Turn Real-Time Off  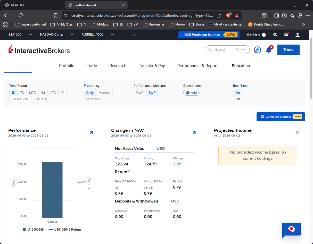pyautogui.click(x=237, y=99)
